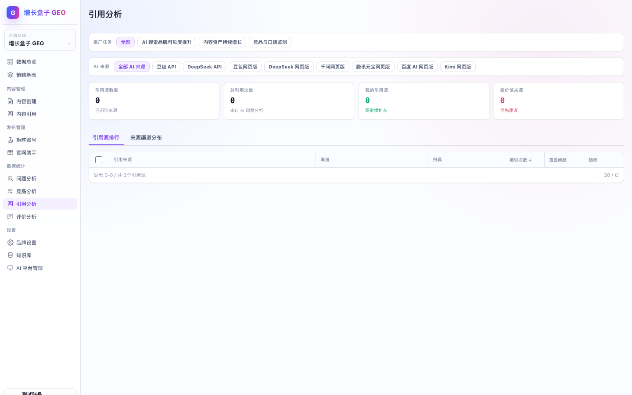Image resolution: width=632 pixels, height=395 pixels.
Task: Open 数据总览 dashboard icon
Action: coord(10,62)
